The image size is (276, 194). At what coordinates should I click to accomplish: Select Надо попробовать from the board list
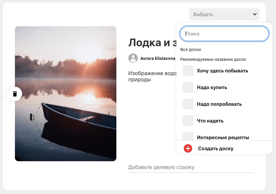coord(220,104)
